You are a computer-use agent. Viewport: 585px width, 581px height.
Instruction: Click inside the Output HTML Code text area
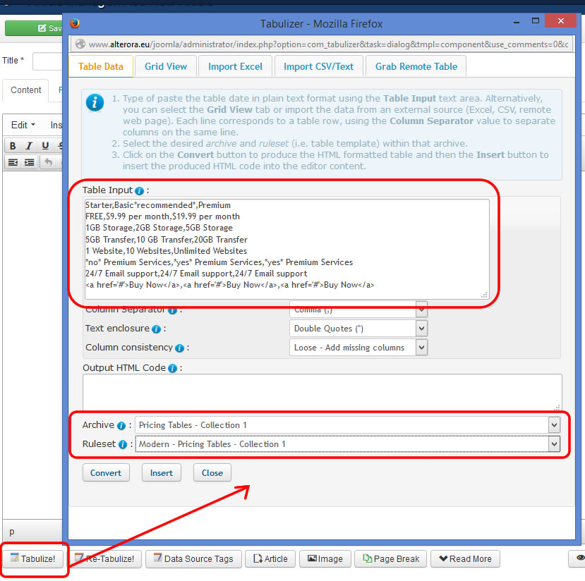point(322,392)
